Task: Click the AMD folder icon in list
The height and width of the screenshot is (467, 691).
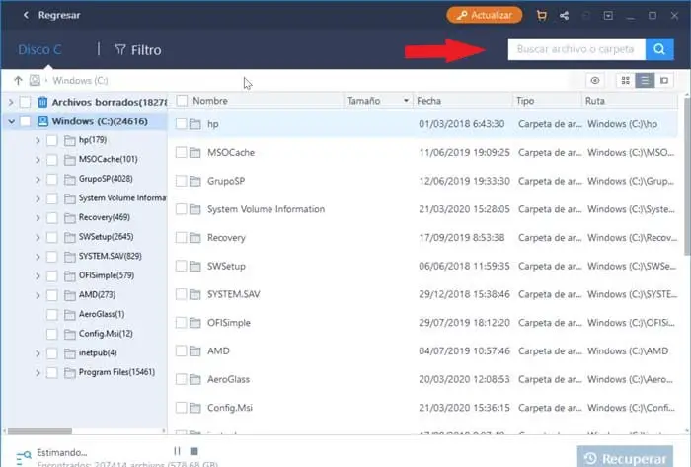Action: pyautogui.click(x=195, y=351)
